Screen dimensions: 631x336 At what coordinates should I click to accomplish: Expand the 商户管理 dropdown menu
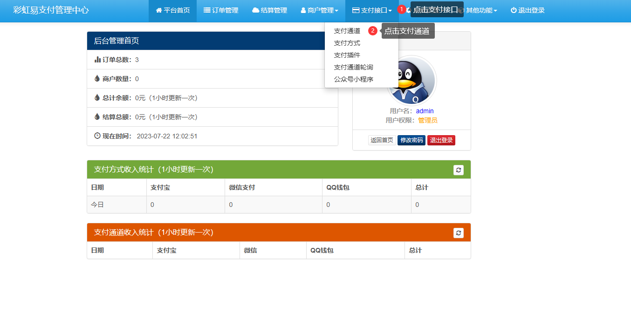(320, 10)
